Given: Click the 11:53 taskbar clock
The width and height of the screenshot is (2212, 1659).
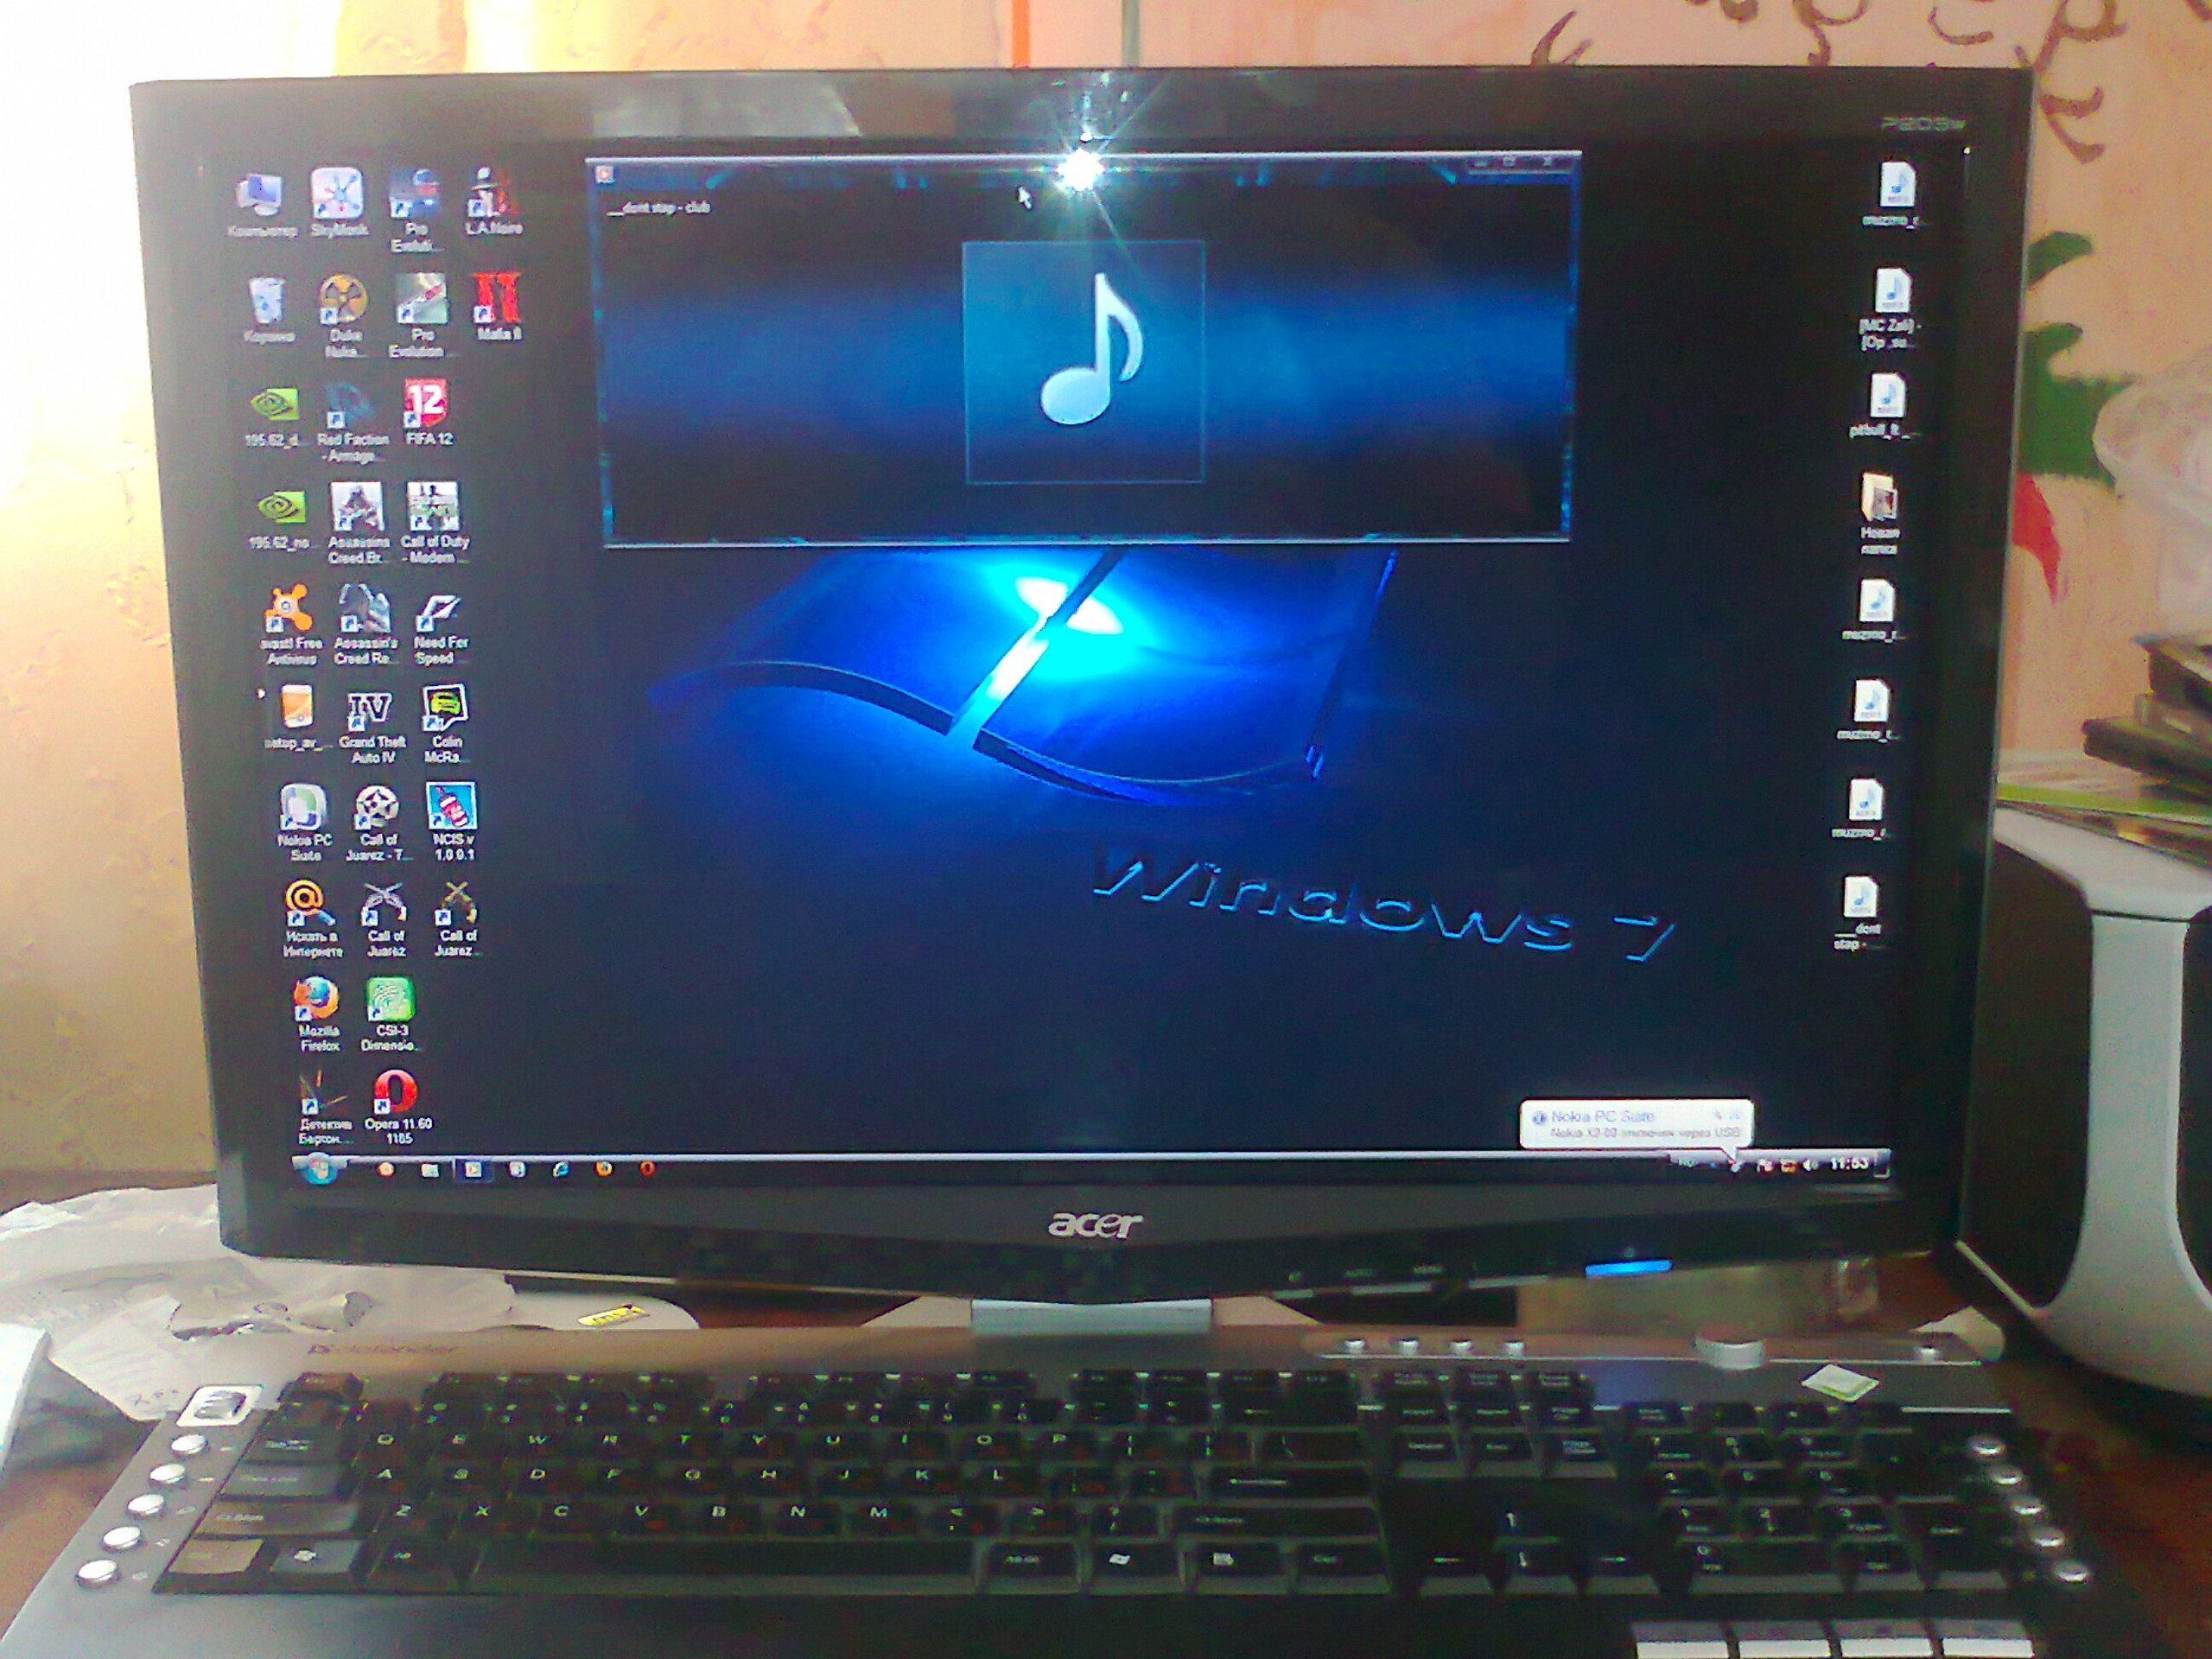Looking at the screenshot, I should (1849, 1163).
